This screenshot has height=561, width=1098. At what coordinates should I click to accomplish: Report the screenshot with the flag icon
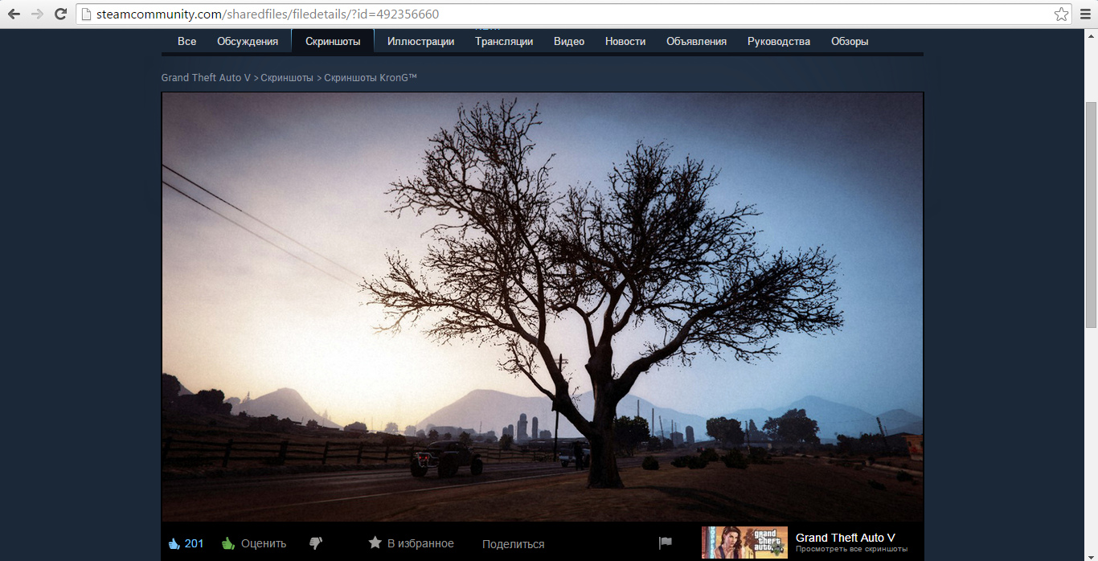click(x=666, y=543)
